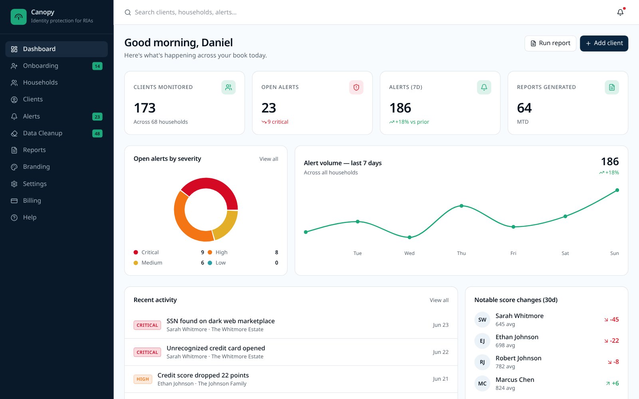The width and height of the screenshot is (639, 399).
Task: Open 'Unrecognized credit card opened' activity
Action: [x=291, y=352]
